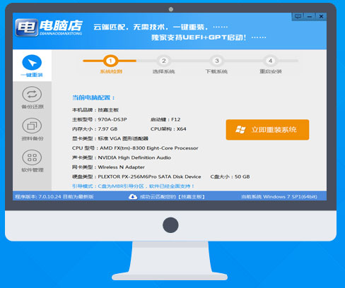Open the 资料备份 data backup icon
The width and height of the screenshot is (345, 288).
point(32,126)
